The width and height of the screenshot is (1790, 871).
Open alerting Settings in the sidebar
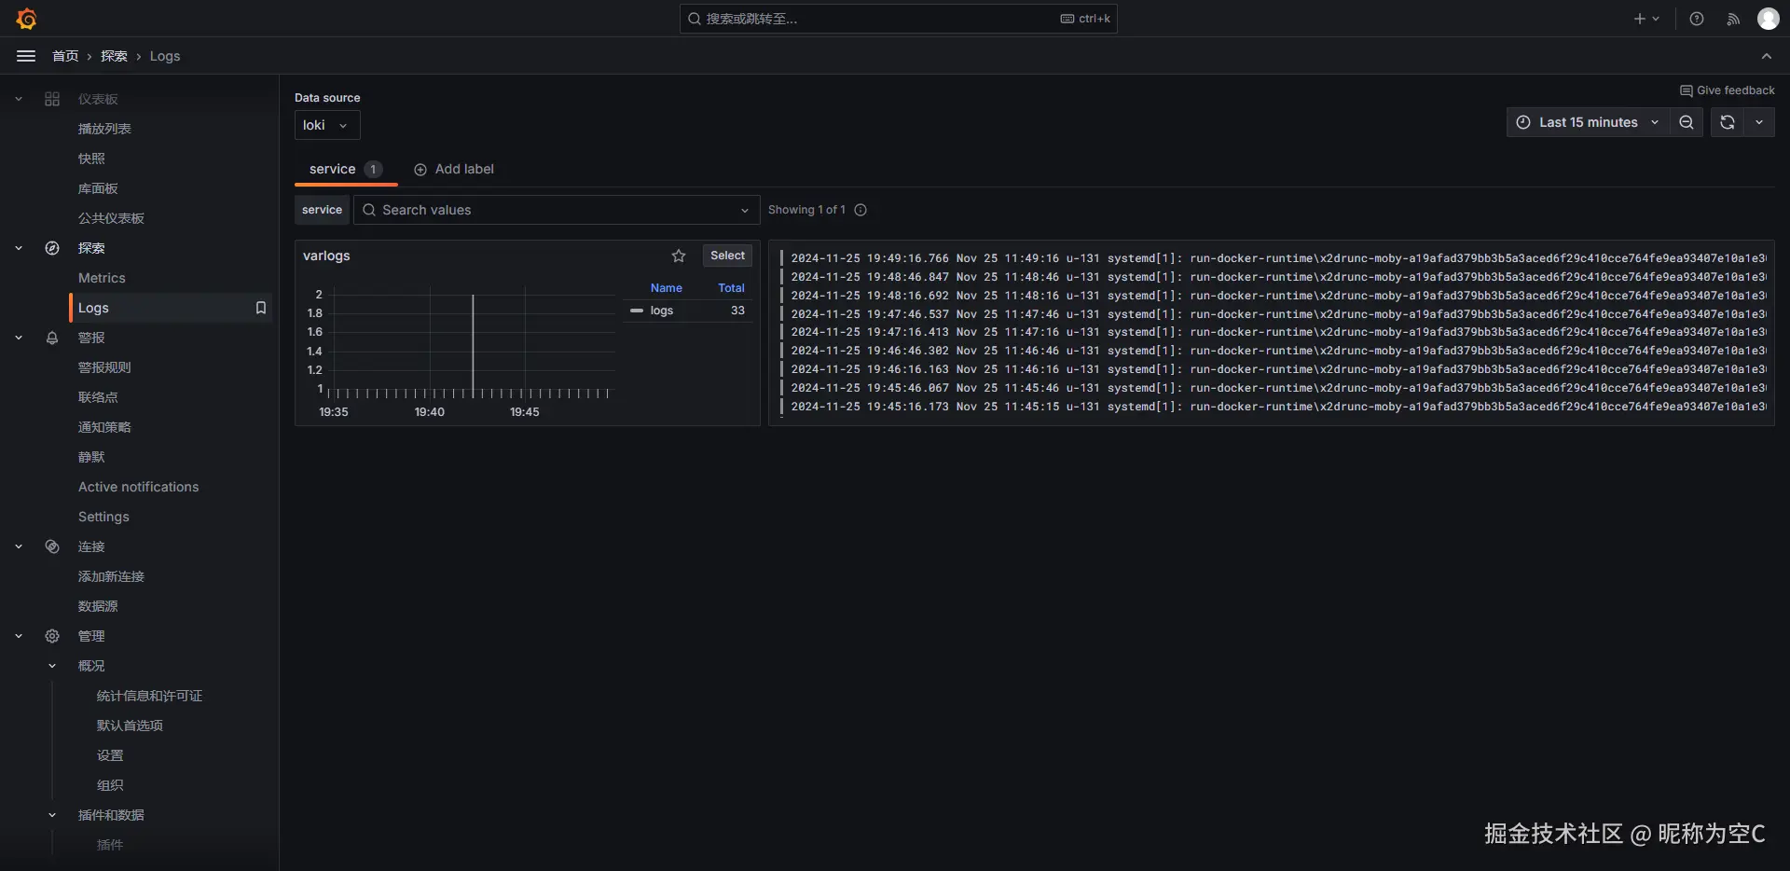coord(103,517)
